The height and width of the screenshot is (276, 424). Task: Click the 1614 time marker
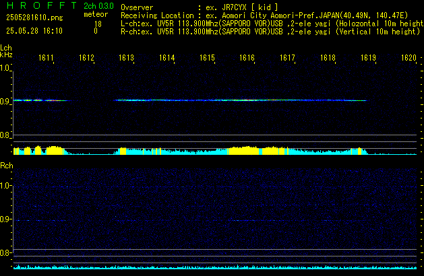point(167,58)
